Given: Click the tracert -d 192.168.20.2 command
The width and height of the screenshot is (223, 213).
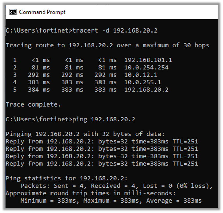Looking at the screenshot, I should point(115,30).
